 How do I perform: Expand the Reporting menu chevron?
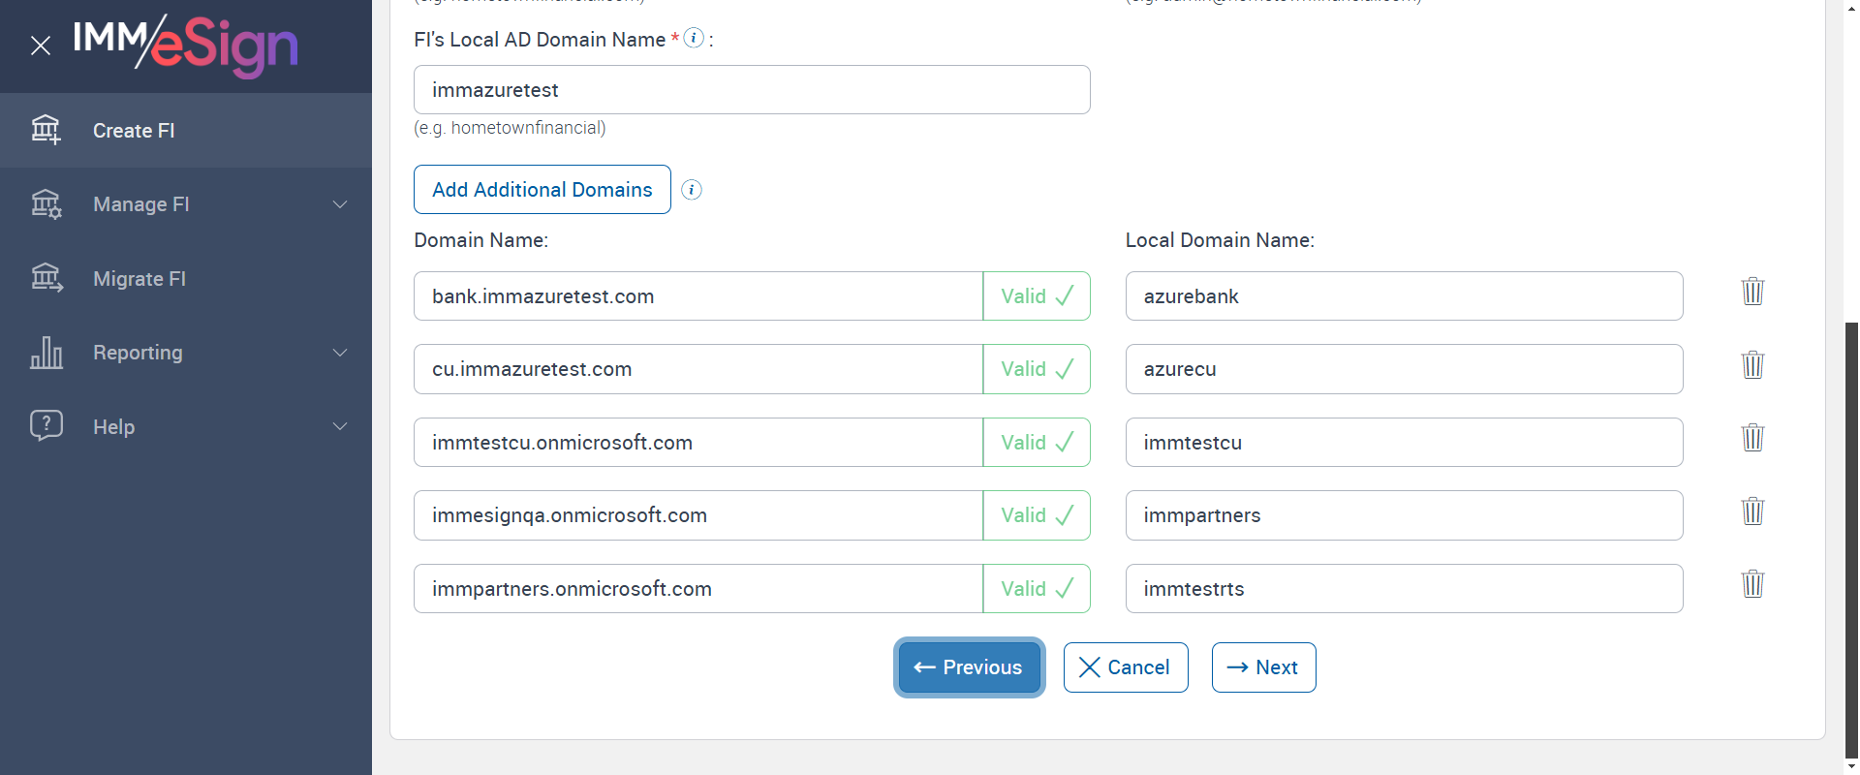[340, 353]
